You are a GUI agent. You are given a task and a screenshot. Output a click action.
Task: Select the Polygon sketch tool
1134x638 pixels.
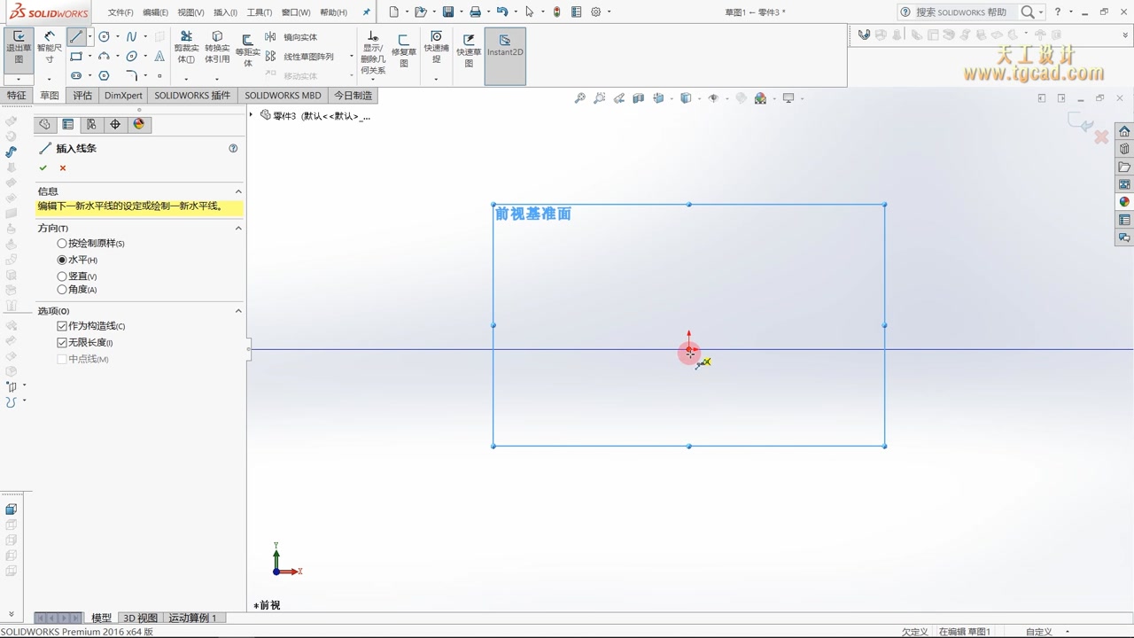coord(104,76)
